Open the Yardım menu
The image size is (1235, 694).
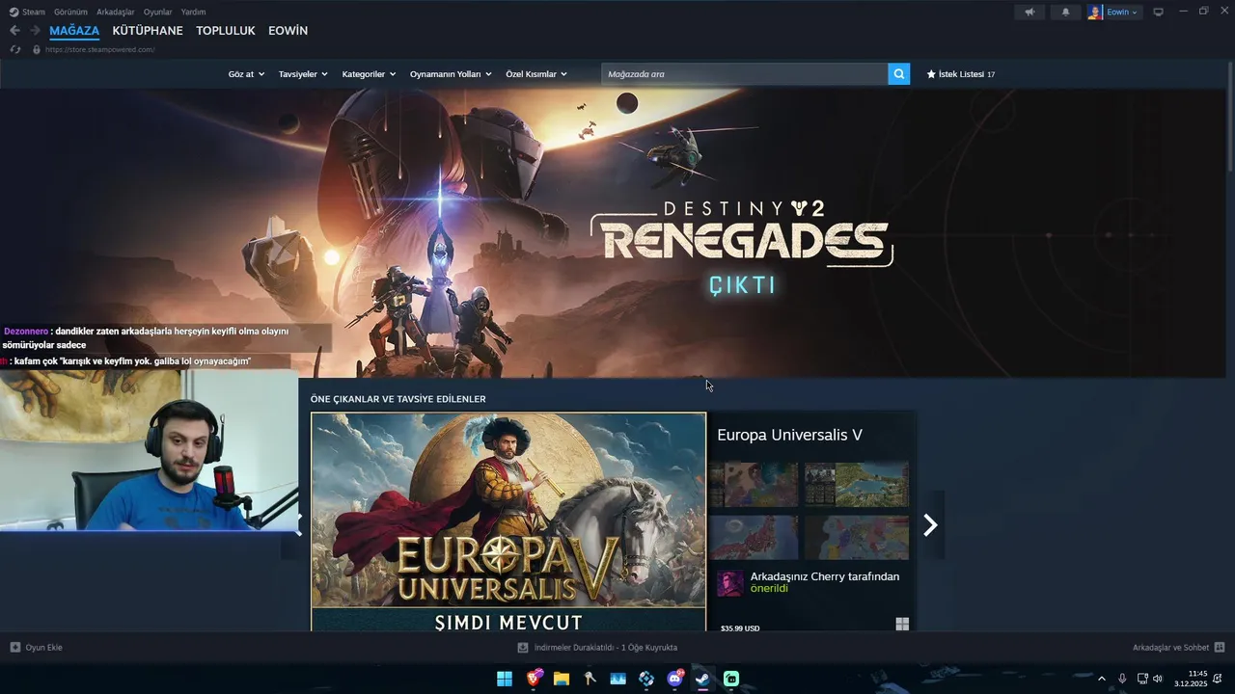pos(193,12)
